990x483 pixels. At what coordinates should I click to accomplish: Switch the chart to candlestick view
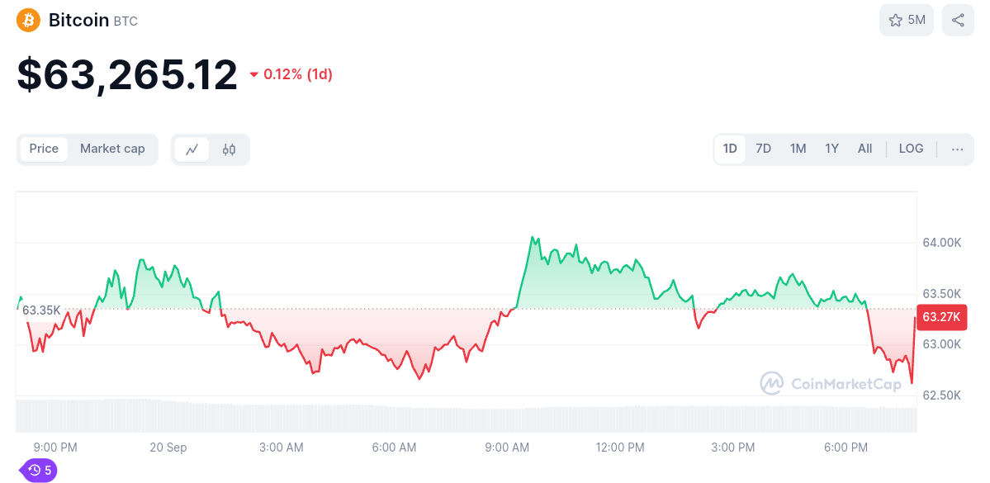point(229,149)
